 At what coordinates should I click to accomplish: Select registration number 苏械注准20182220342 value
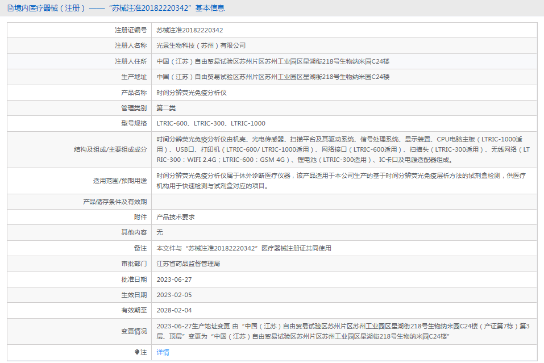189,30
